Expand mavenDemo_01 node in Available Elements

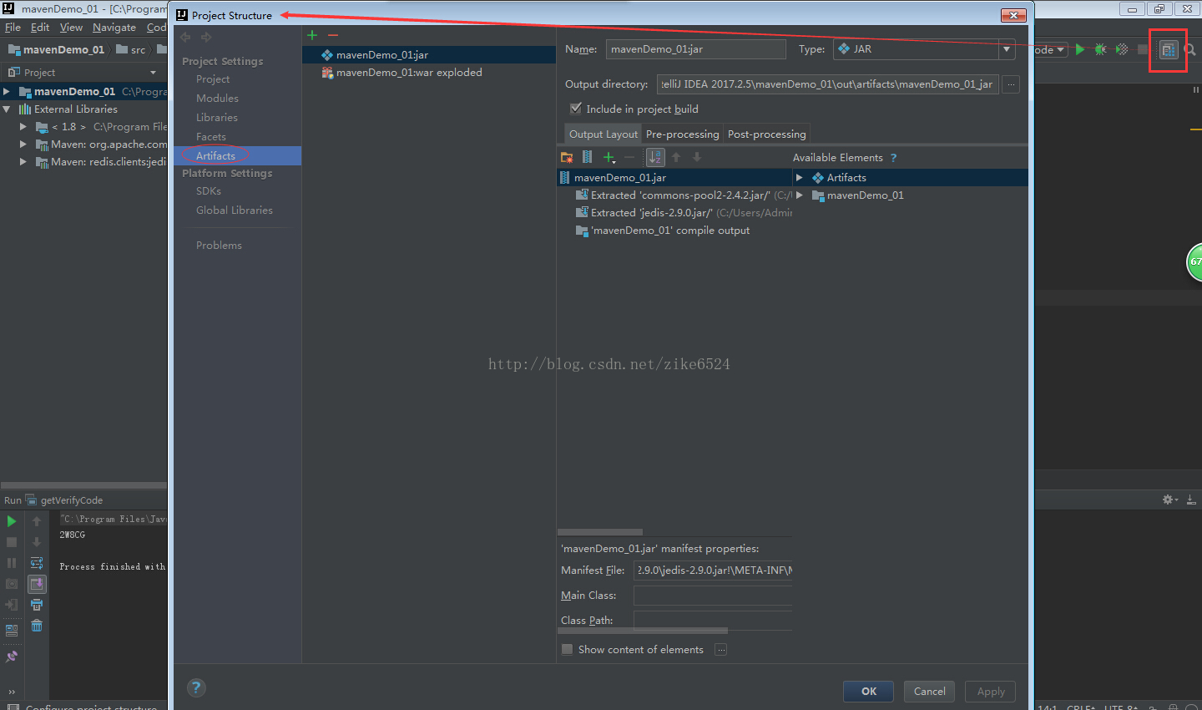(x=800, y=195)
